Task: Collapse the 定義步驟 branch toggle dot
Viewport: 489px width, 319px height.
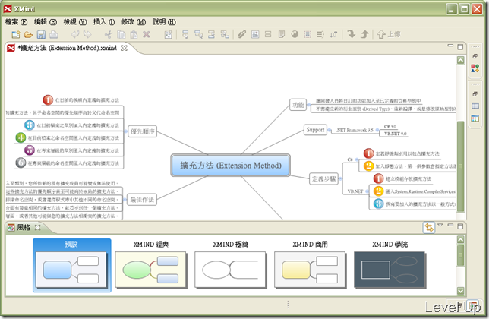Action: point(340,179)
